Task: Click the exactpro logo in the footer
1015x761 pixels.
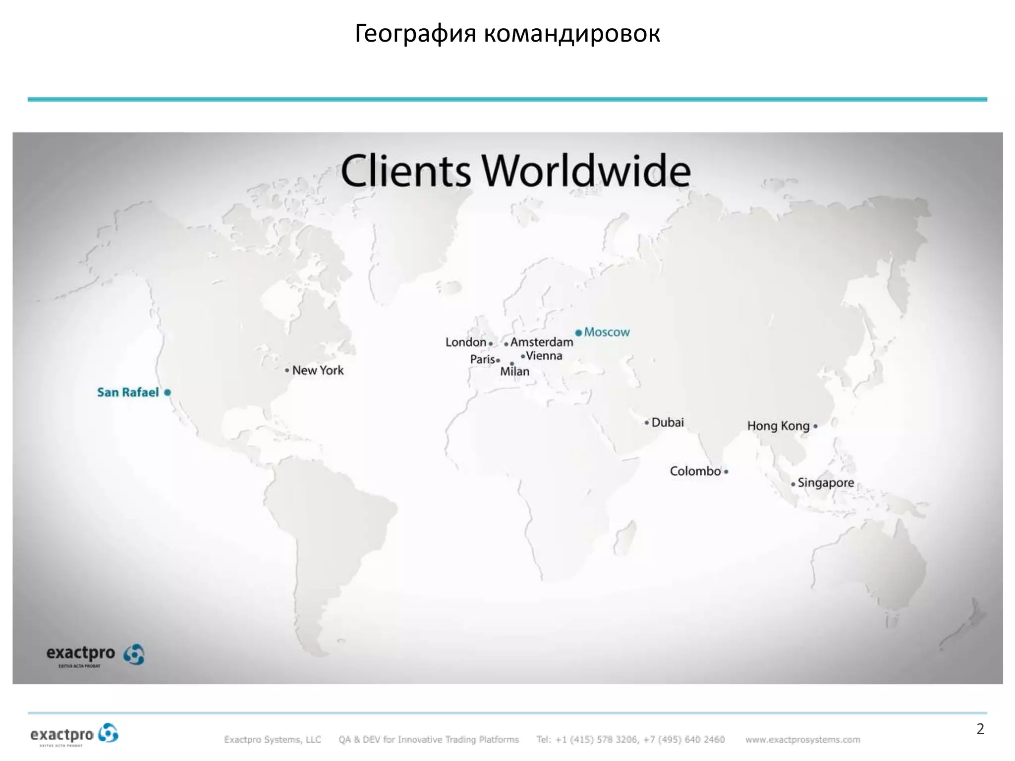Action: click(x=74, y=734)
